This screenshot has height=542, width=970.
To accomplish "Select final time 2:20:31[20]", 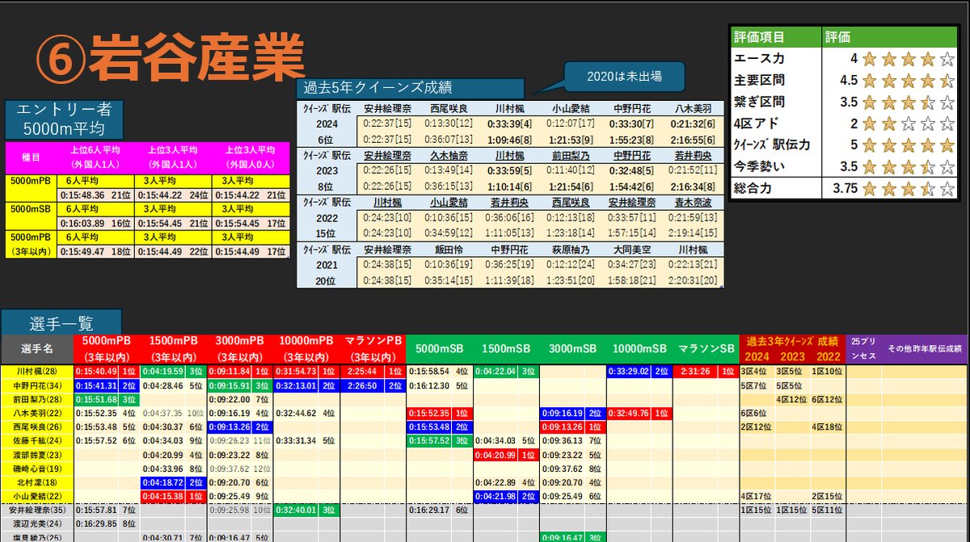I will (x=692, y=280).
